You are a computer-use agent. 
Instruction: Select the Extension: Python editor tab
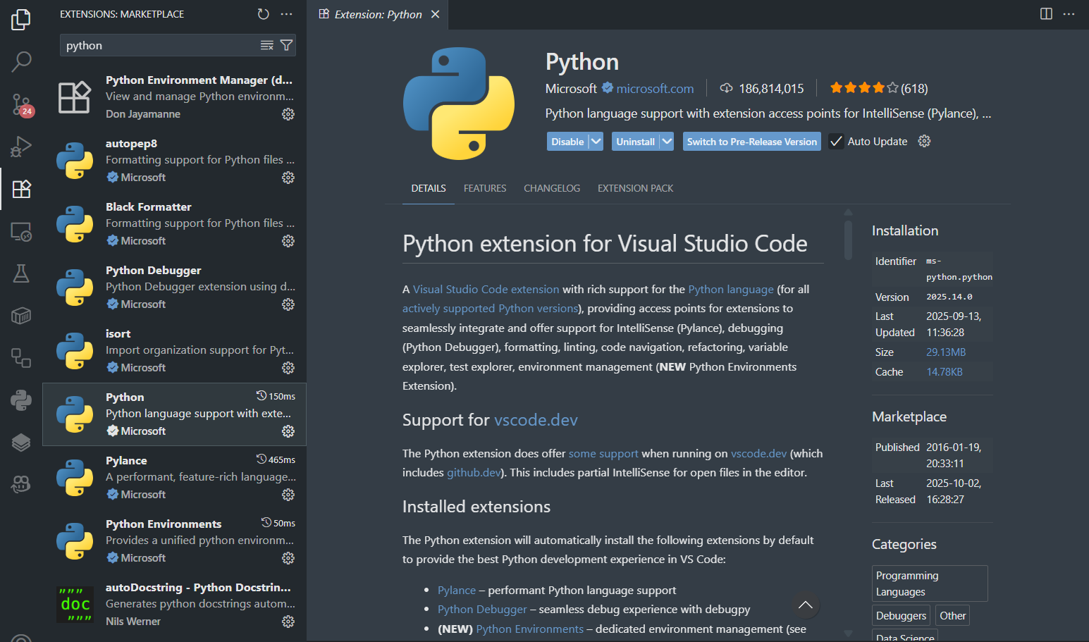(x=378, y=14)
